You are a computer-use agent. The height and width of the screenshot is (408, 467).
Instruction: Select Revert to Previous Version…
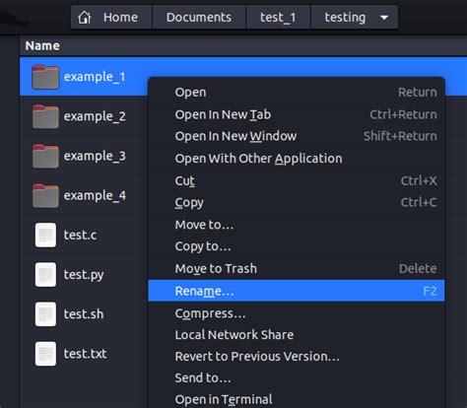click(x=297, y=357)
